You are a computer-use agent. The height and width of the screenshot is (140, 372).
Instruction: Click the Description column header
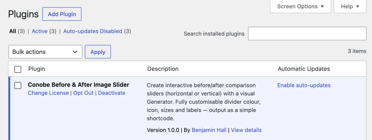point(163,69)
